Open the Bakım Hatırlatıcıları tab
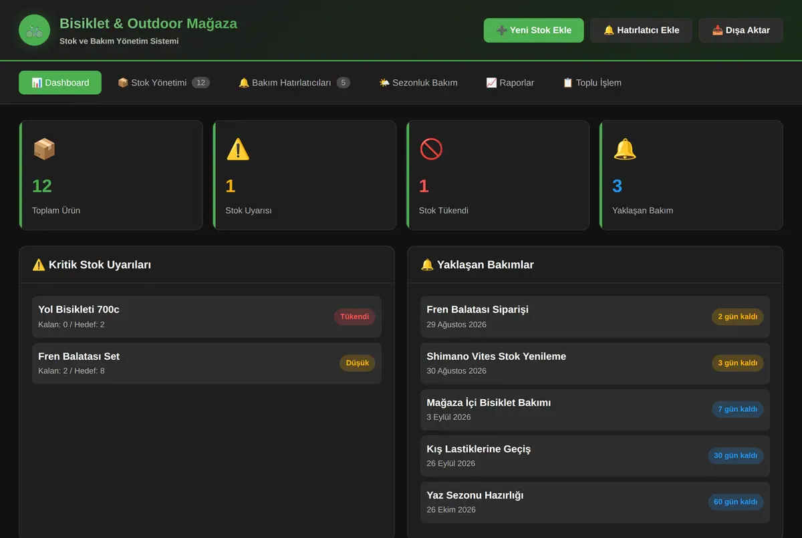The width and height of the screenshot is (802, 538). (x=294, y=83)
